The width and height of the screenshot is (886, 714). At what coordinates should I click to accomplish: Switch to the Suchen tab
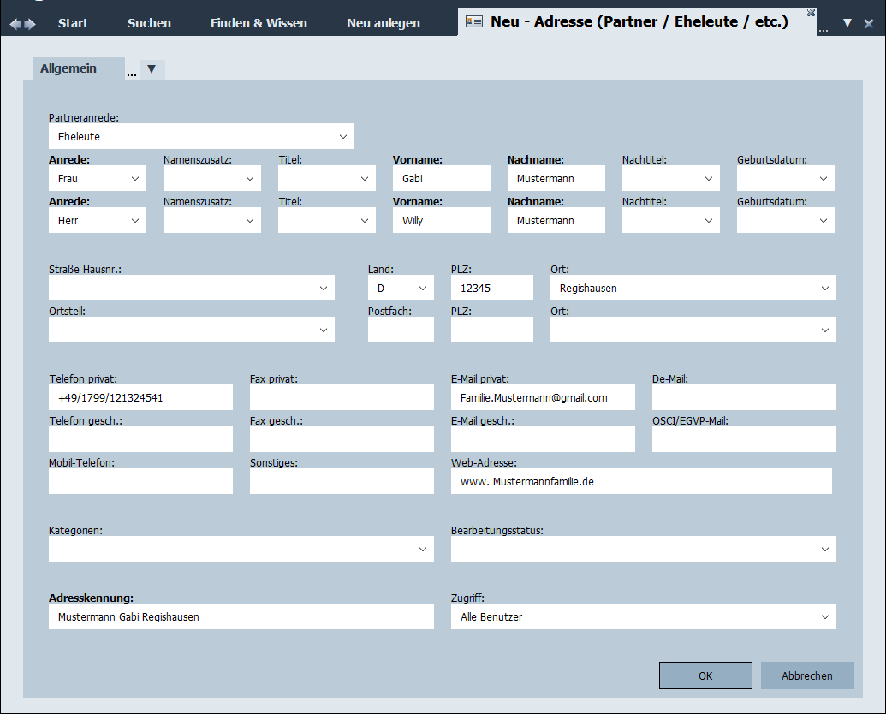tap(149, 23)
